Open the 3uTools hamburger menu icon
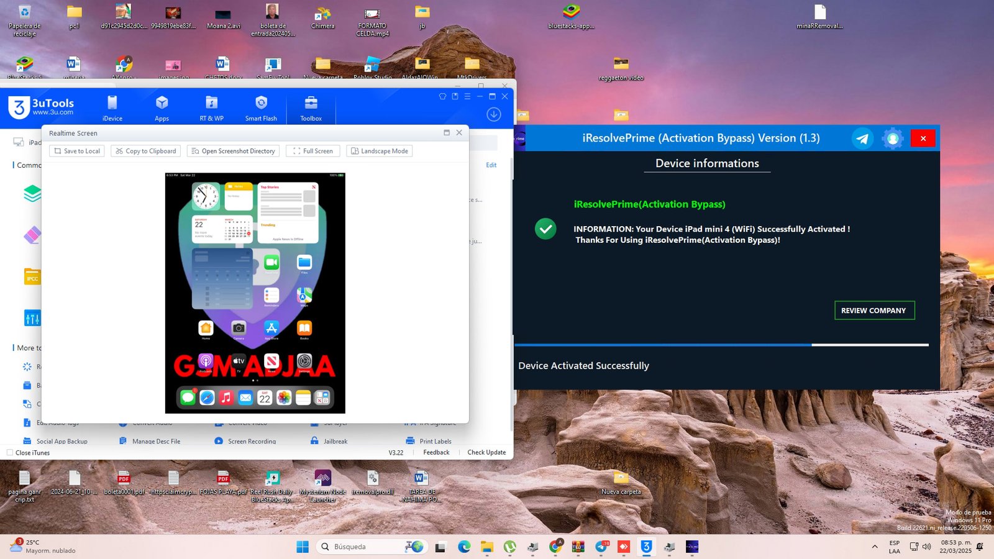 (x=467, y=96)
